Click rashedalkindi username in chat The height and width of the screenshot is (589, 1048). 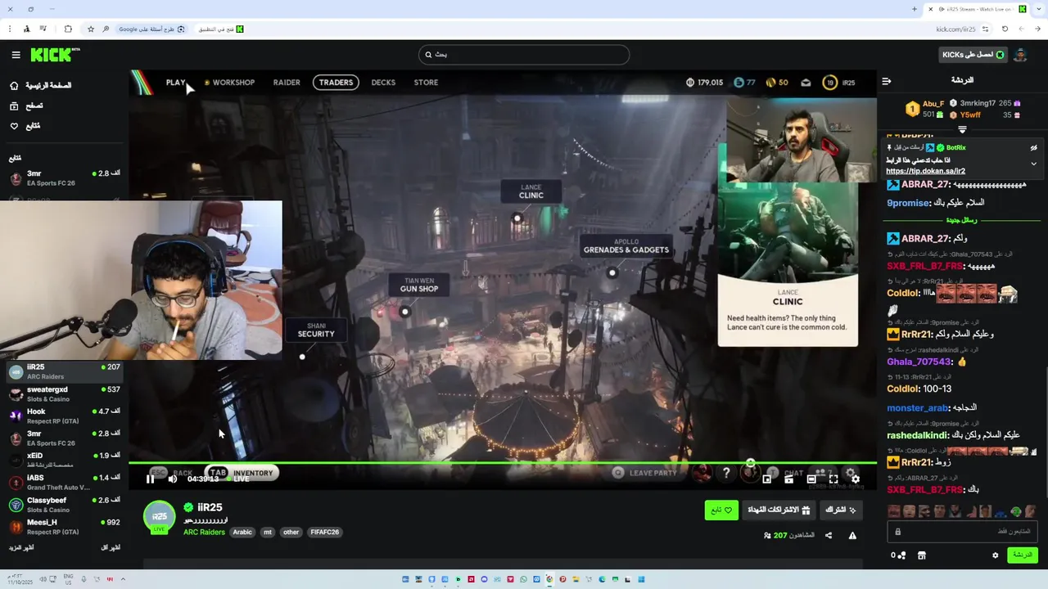coord(917,435)
